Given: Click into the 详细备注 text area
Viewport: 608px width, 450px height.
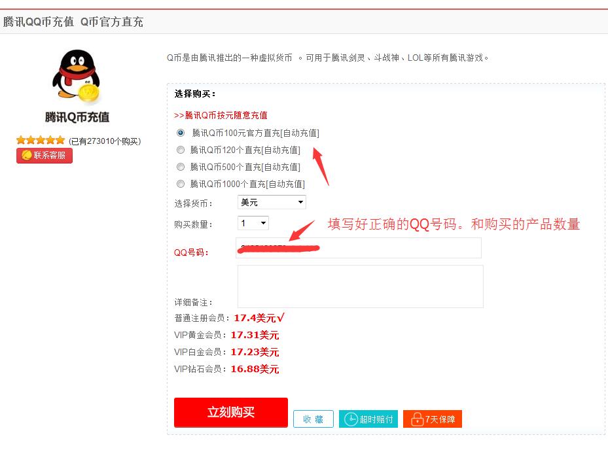Looking at the screenshot, I should (x=360, y=286).
